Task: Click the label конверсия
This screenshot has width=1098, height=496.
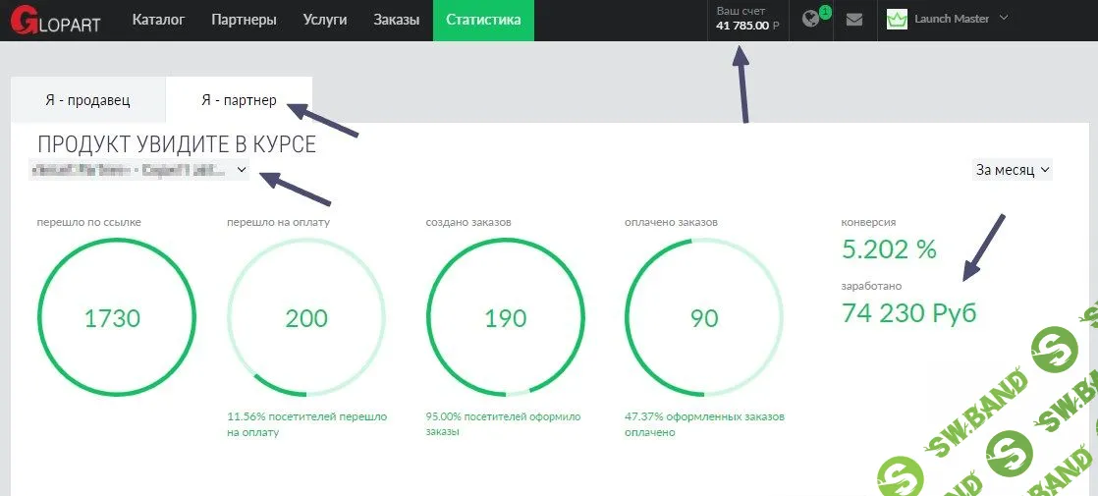Action: click(868, 222)
